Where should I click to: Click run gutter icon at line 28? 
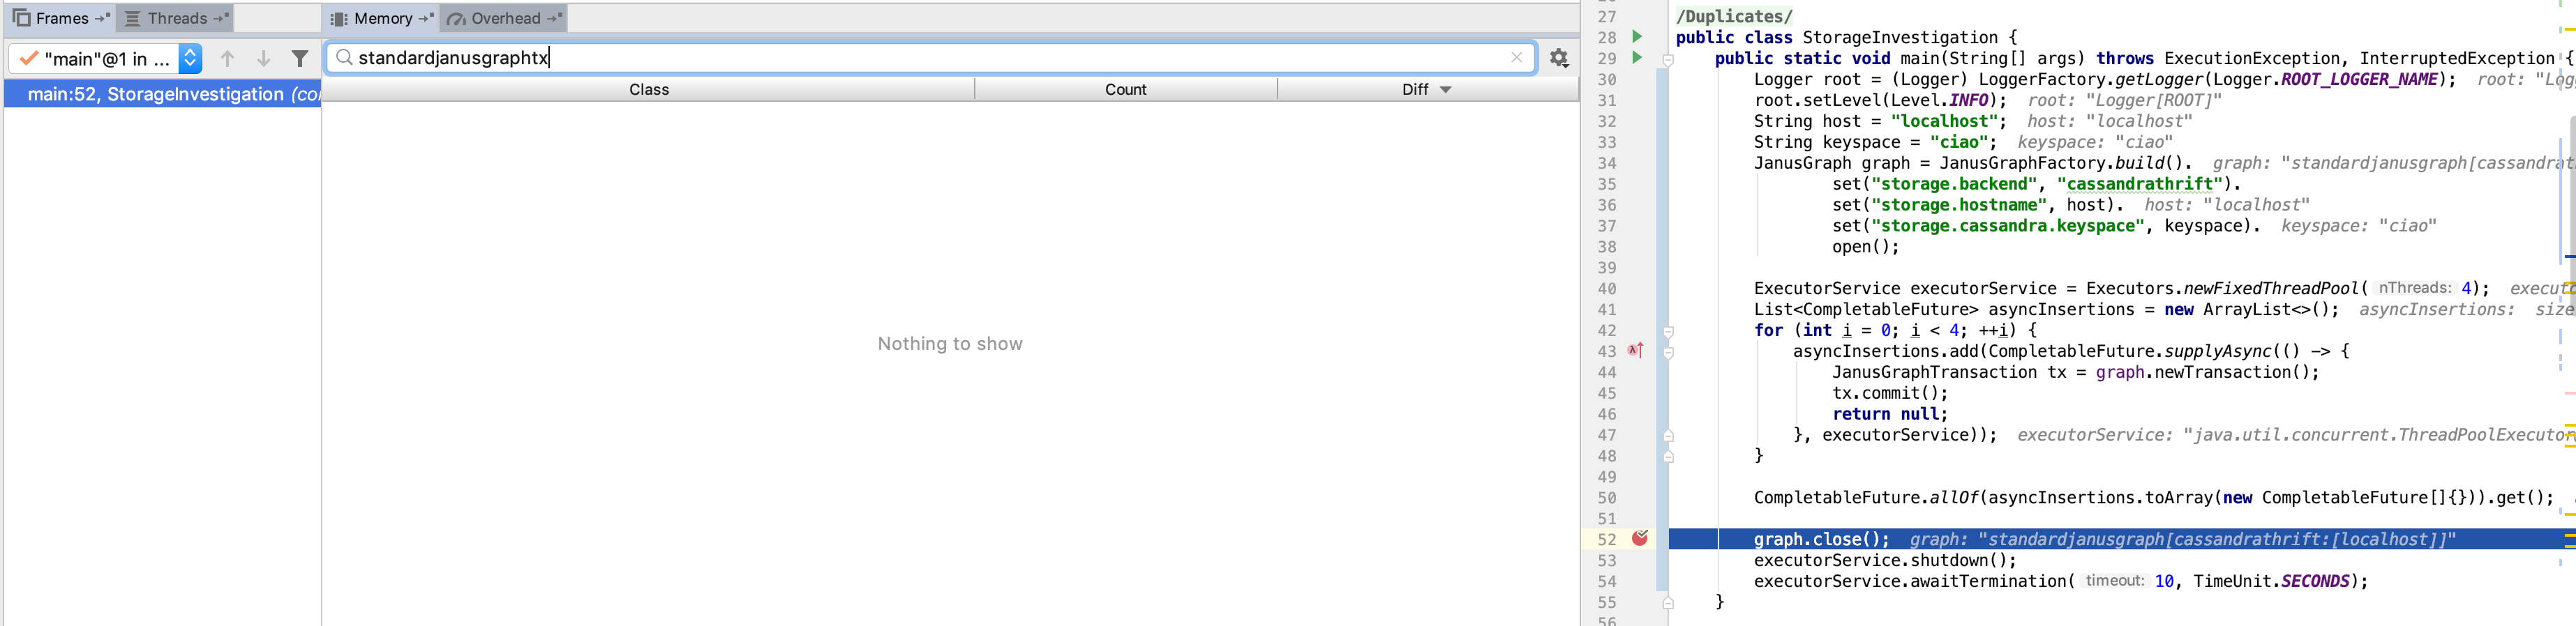coord(1637,37)
